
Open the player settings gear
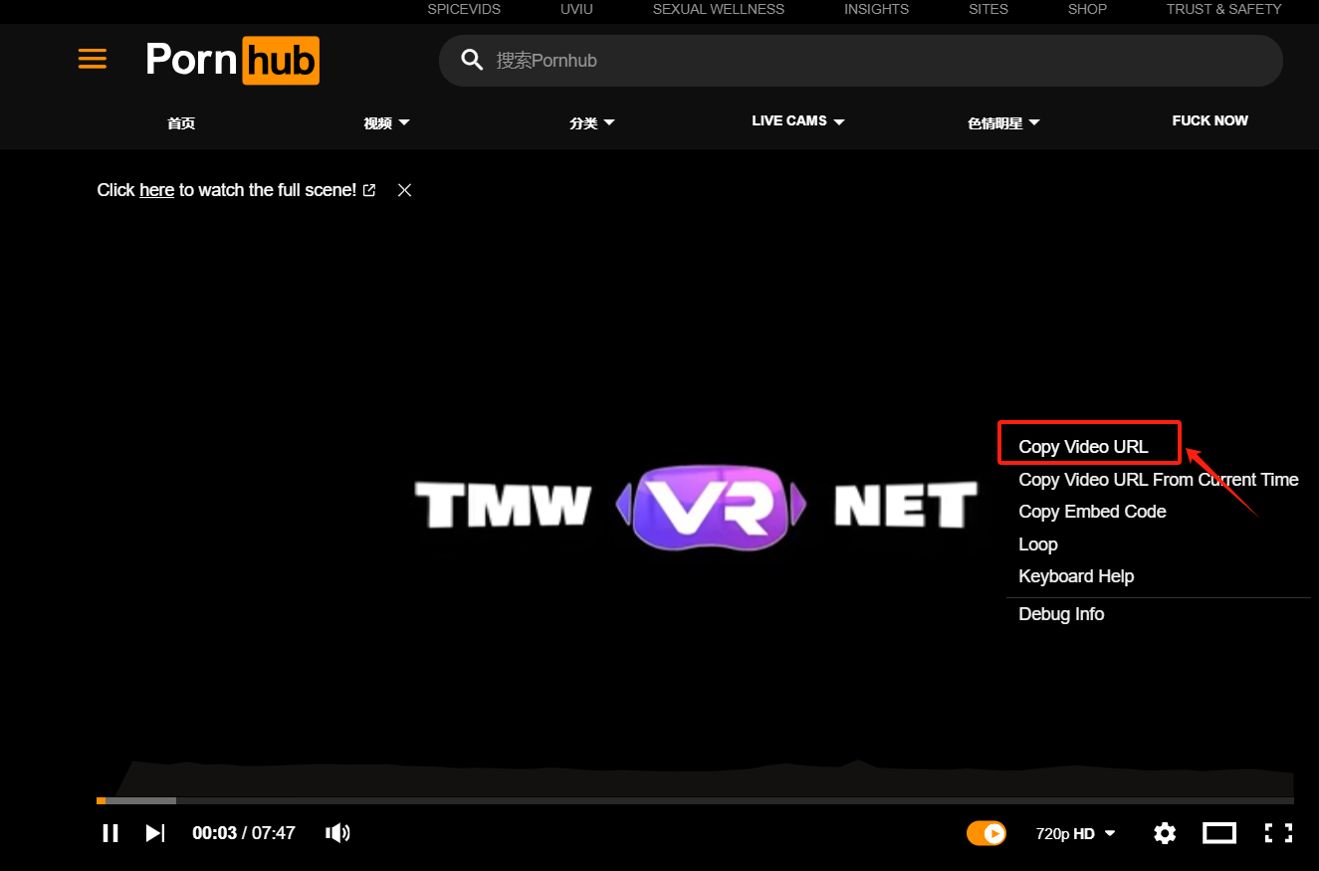[1165, 833]
